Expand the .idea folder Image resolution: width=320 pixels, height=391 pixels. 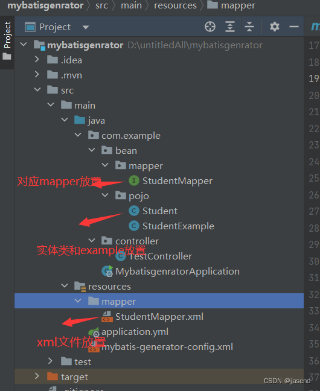pos(37,59)
